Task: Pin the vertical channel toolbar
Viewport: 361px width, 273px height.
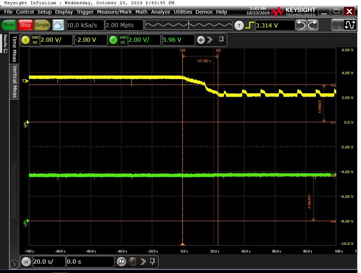Action: pyautogui.click(x=221, y=39)
